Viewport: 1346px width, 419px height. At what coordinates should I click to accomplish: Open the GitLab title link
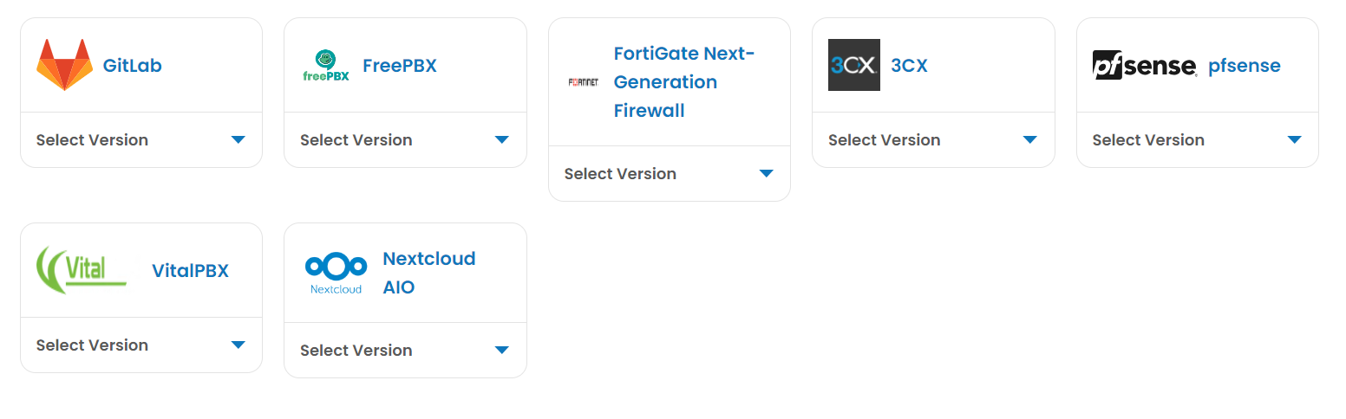(x=132, y=66)
